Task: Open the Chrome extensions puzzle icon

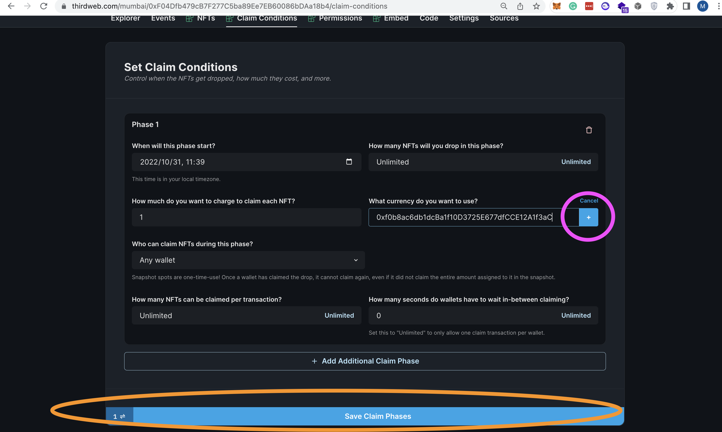Action: coord(670,6)
